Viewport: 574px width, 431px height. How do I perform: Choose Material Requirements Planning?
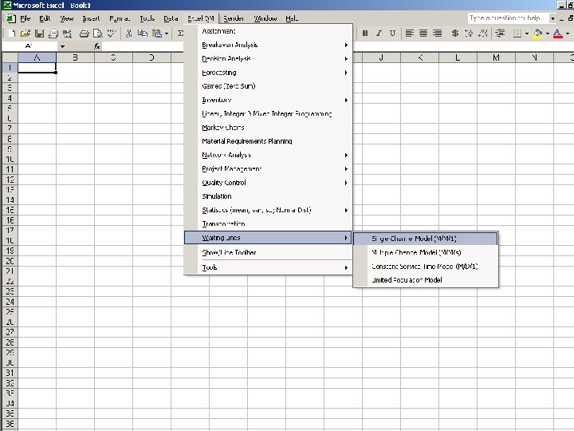tap(268, 141)
